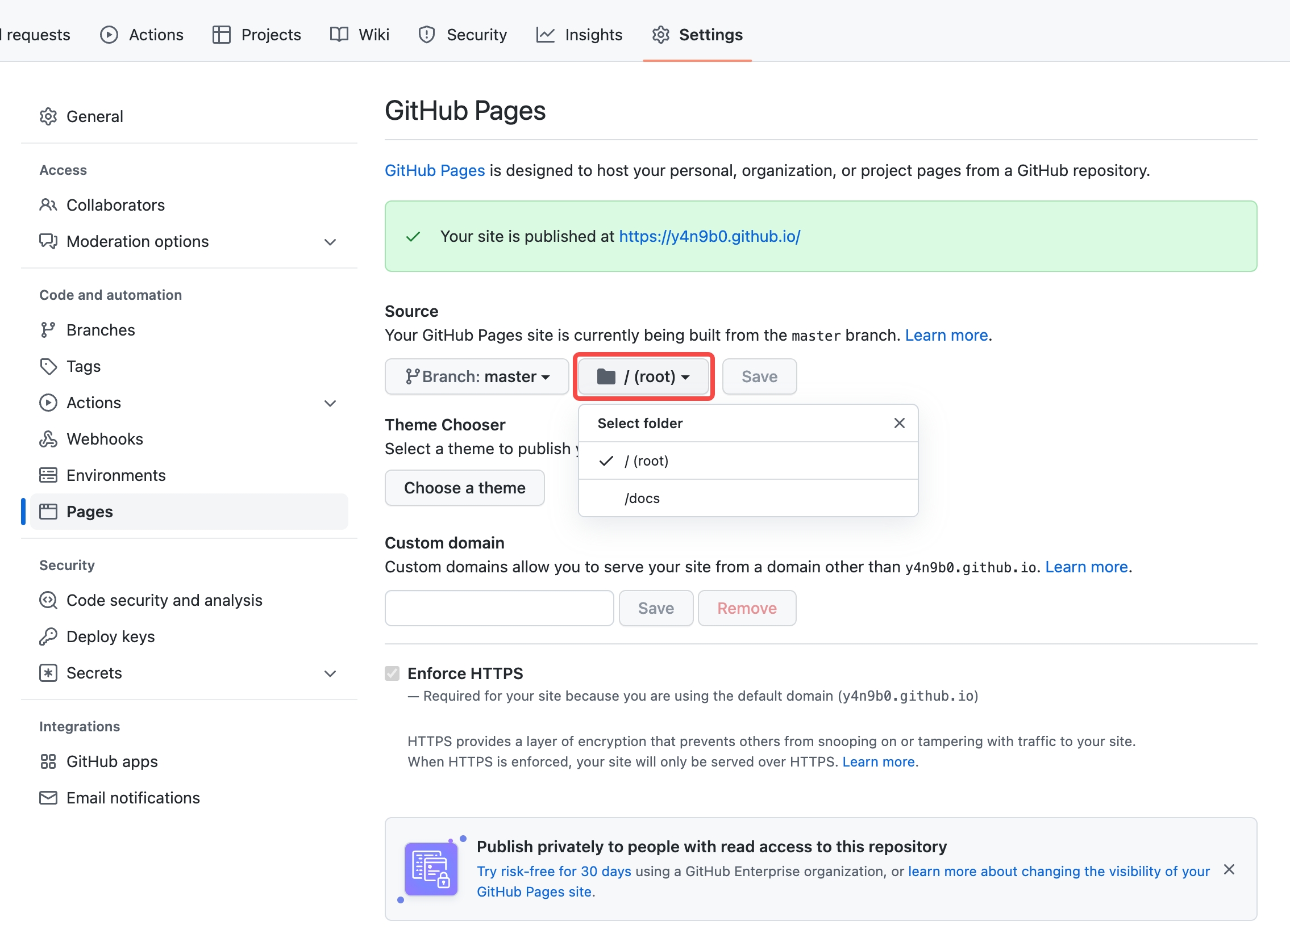The image size is (1290, 938).
Task: Click the Insights graph icon in top navigation
Action: point(545,35)
